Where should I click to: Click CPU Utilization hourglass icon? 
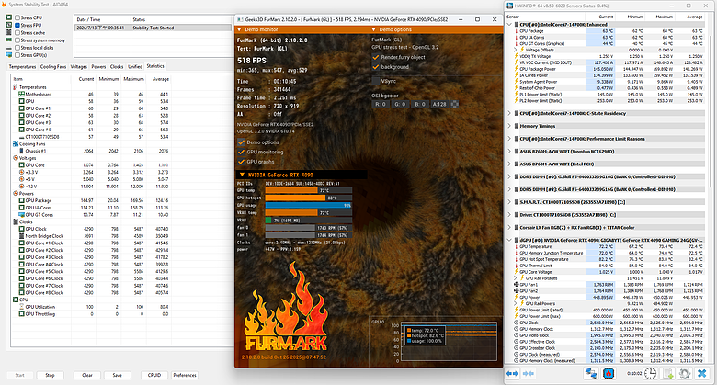21,307
